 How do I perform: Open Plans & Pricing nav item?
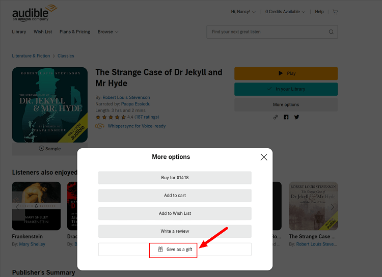[75, 32]
